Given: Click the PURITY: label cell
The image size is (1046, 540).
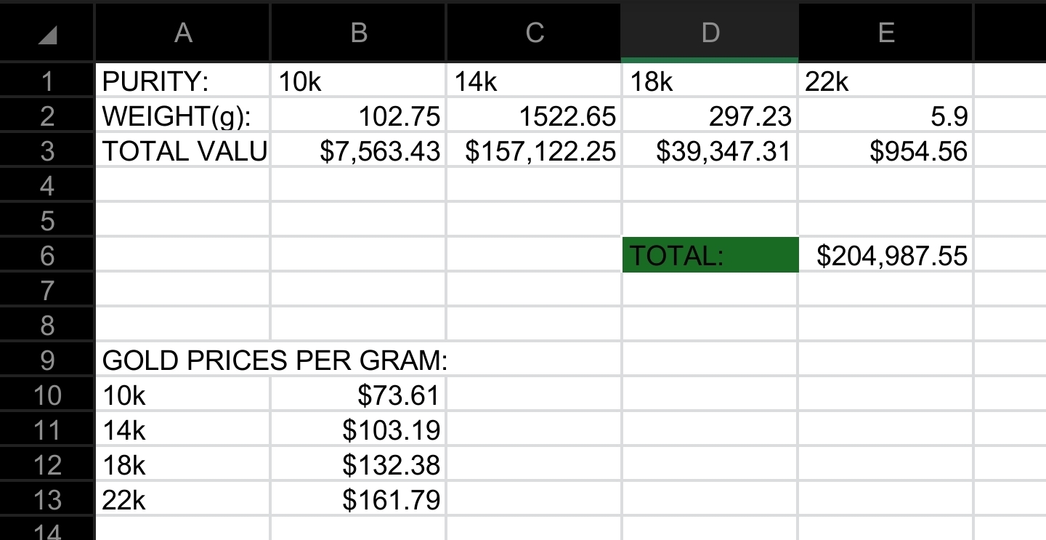Looking at the screenshot, I should [x=183, y=81].
